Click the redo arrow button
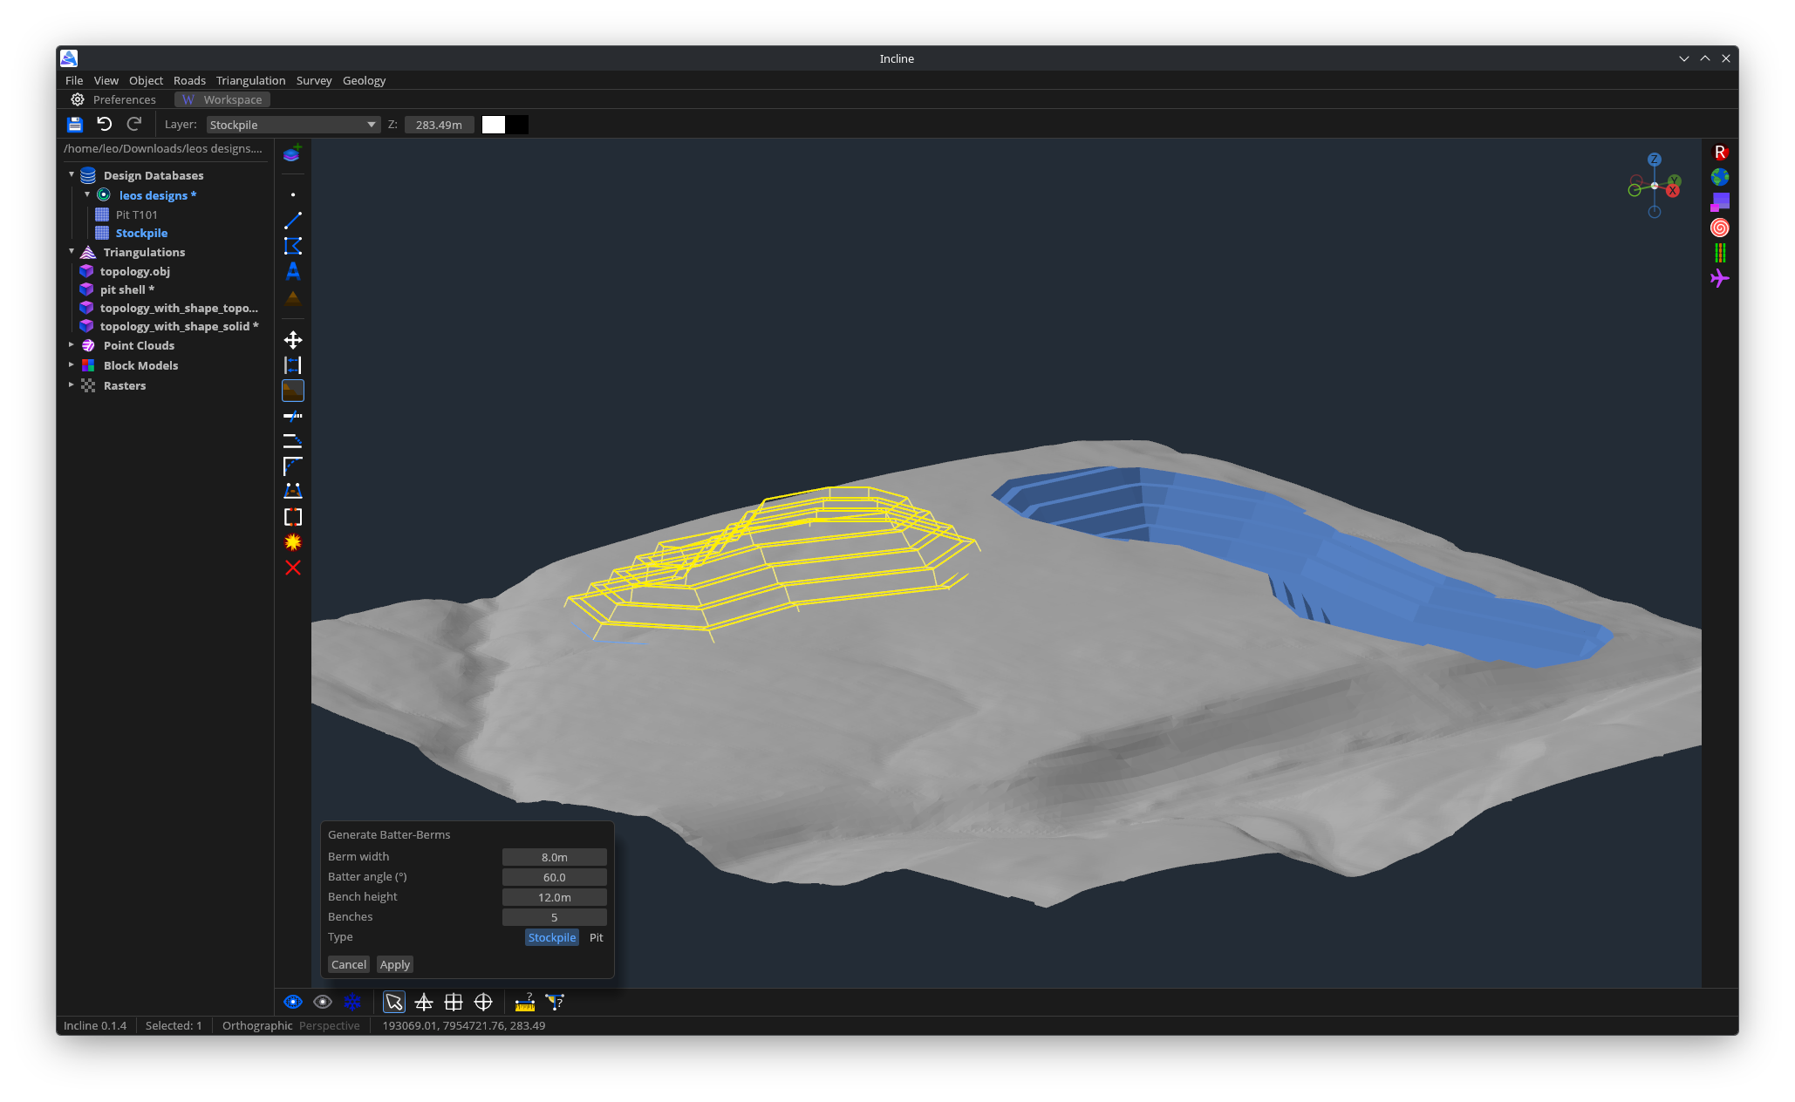This screenshot has width=1795, height=1102. 134,125
